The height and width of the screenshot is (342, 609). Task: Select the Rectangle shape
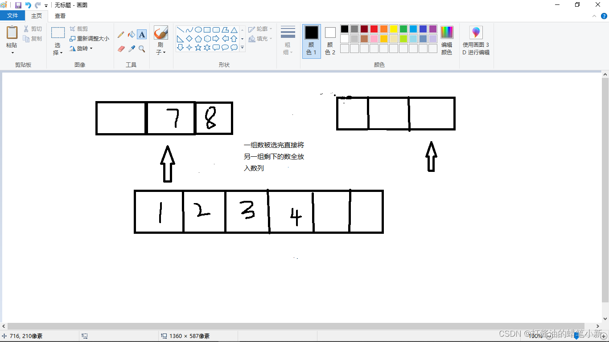207,30
